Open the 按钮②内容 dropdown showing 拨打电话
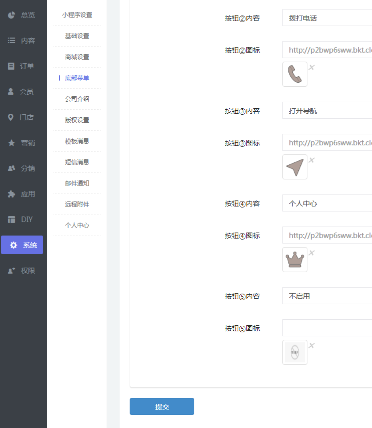Viewport: 372px width, 428px height. click(x=327, y=18)
